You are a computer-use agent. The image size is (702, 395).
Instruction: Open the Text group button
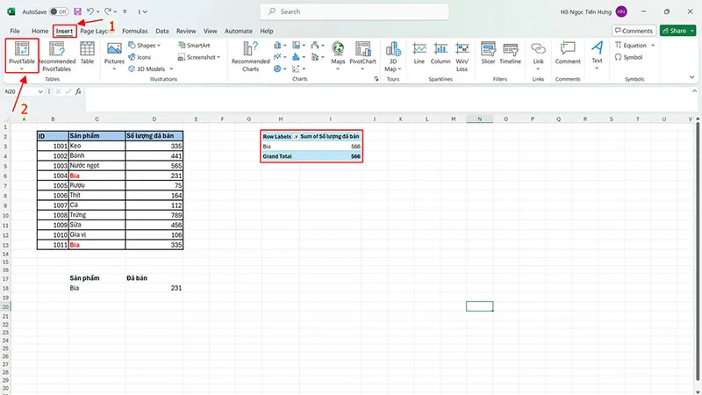pyautogui.click(x=598, y=54)
